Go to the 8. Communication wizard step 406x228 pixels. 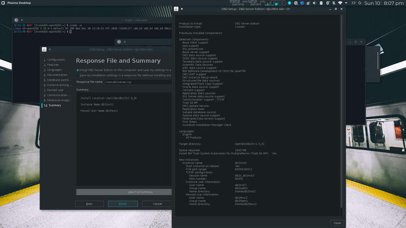coord(57,95)
